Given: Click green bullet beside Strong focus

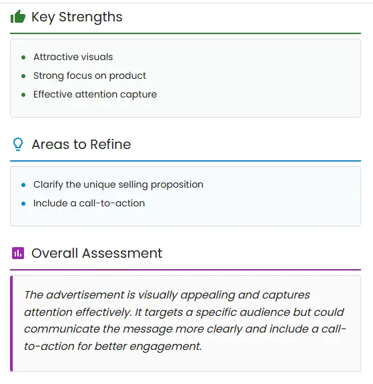Looking at the screenshot, I should point(23,76).
